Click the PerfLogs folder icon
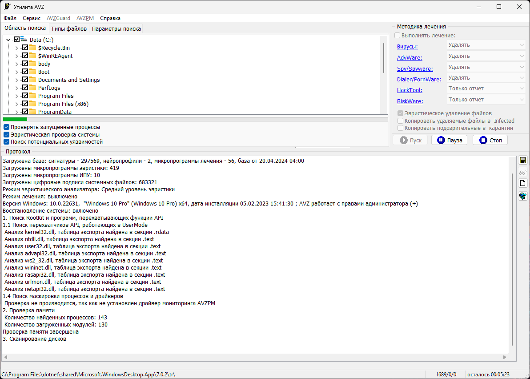This screenshot has width=530, height=379. 32,88
